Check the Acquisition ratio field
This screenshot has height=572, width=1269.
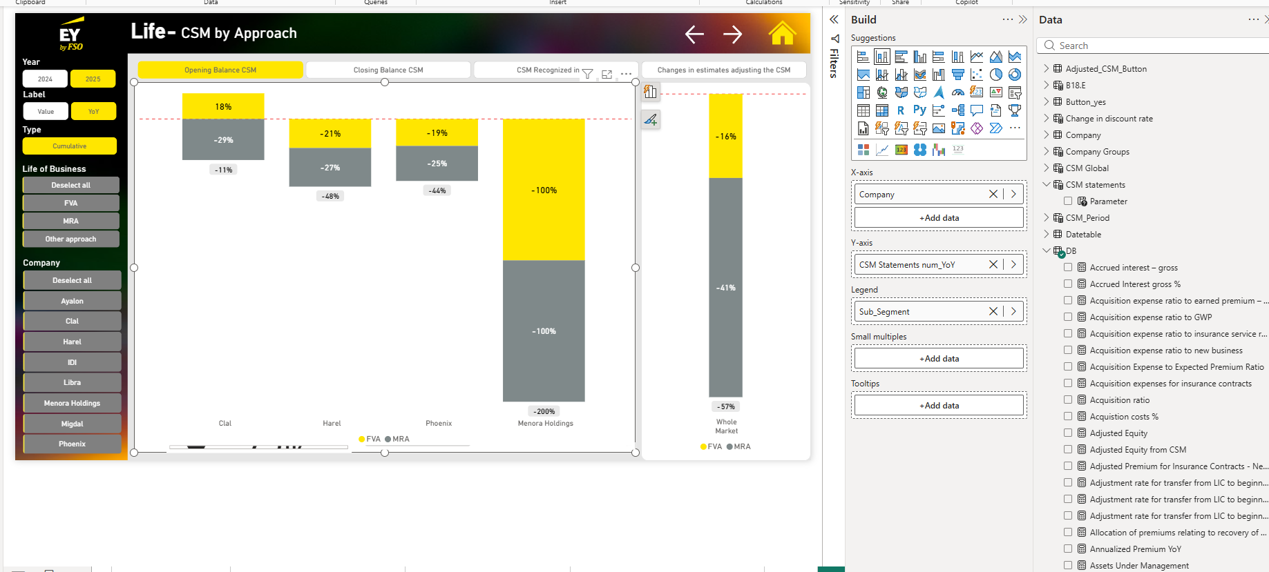click(x=1068, y=400)
